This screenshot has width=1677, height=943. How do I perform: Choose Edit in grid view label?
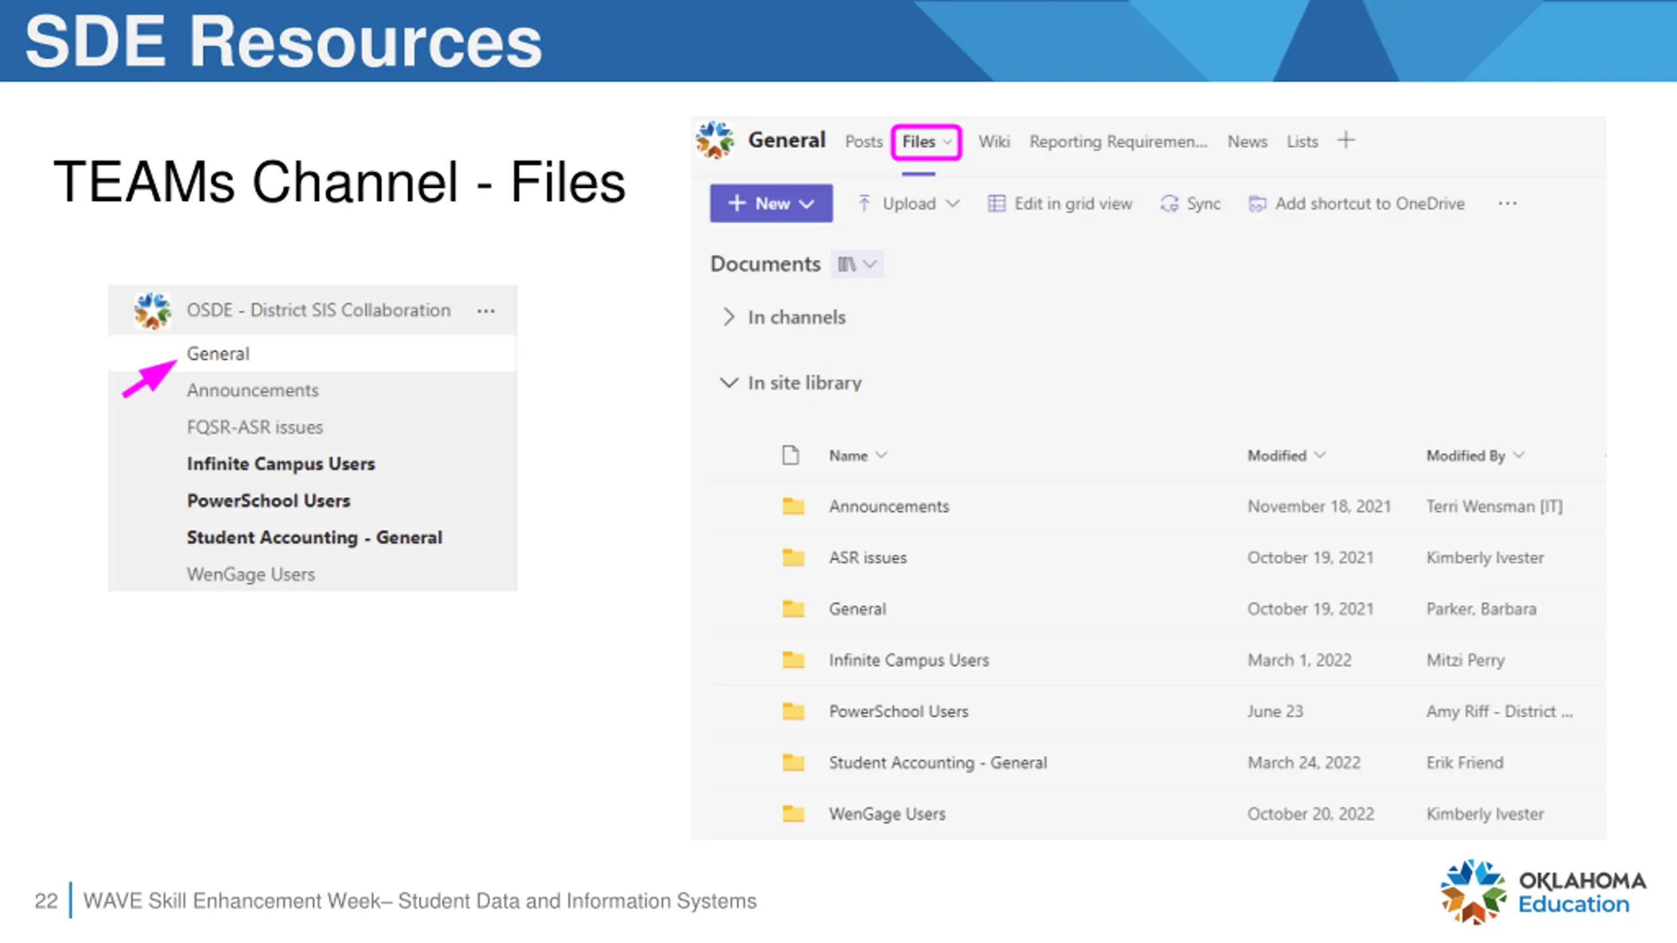(x=1073, y=204)
